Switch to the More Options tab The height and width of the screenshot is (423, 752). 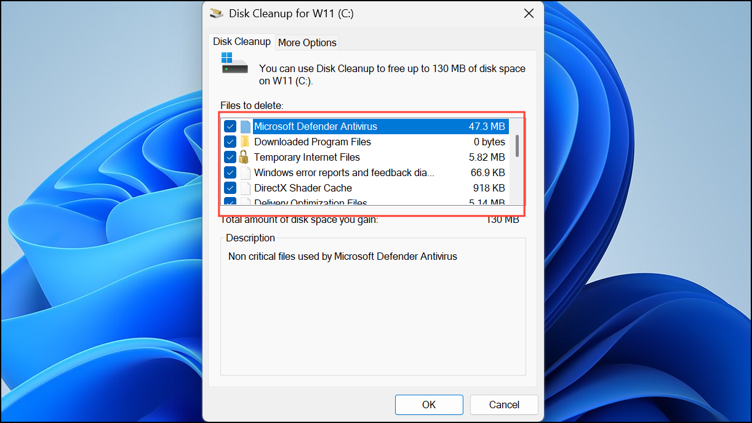[x=307, y=42]
